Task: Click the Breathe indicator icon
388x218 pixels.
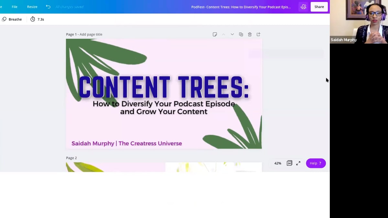Action: click(4, 19)
